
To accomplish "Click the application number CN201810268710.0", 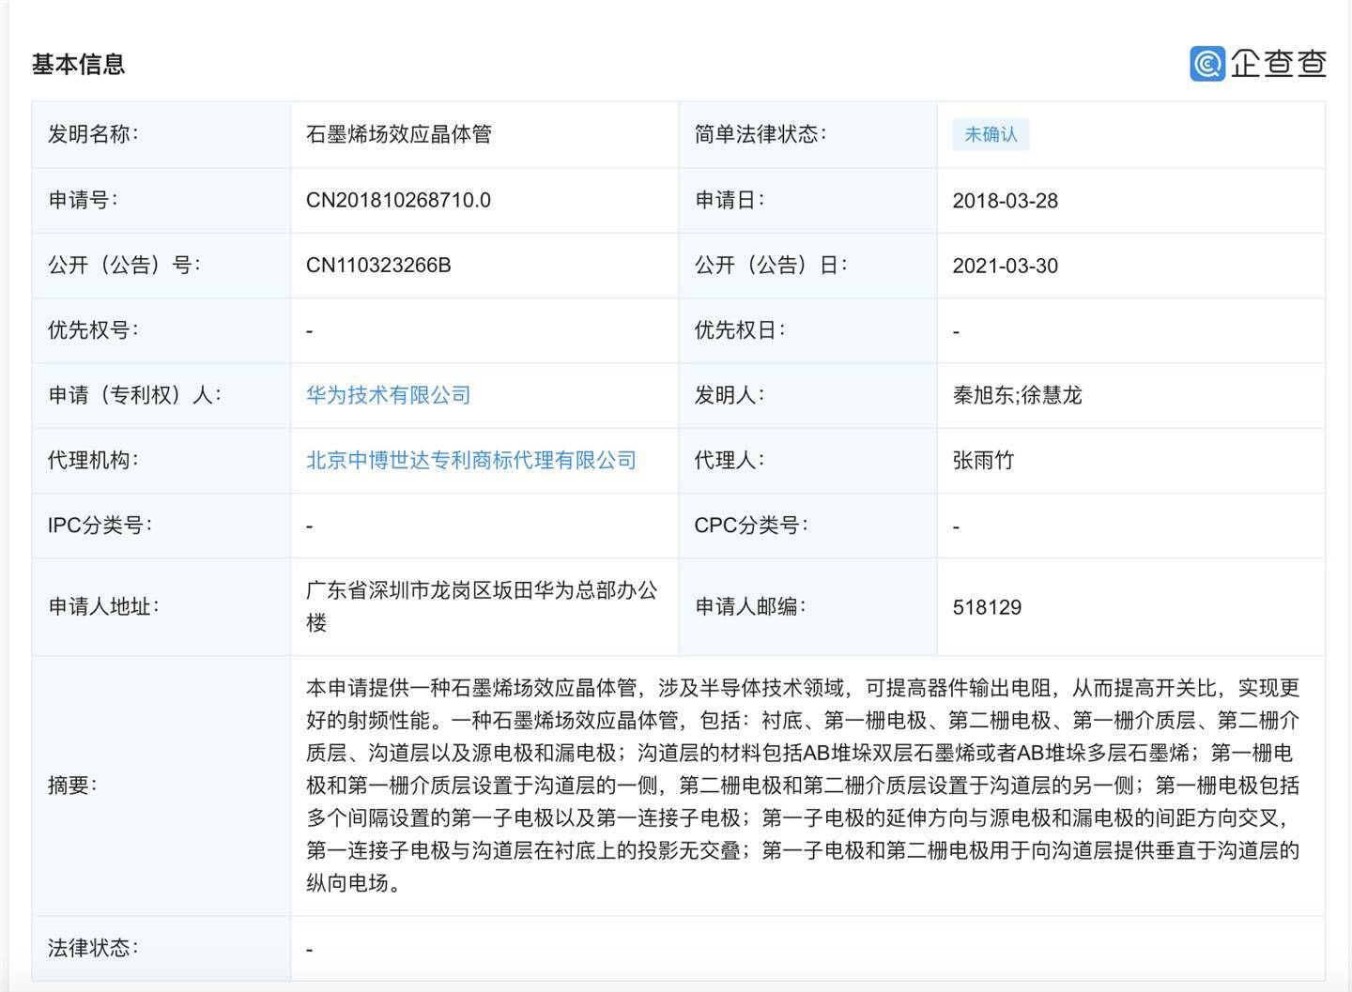I will click(x=398, y=200).
